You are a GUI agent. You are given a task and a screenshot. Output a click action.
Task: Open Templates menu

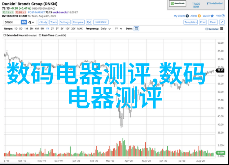pyautogui.click(x=190, y=22)
